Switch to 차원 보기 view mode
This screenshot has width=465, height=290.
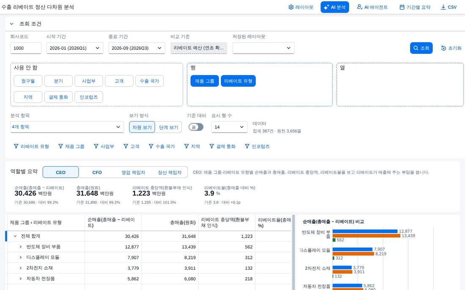(142, 127)
